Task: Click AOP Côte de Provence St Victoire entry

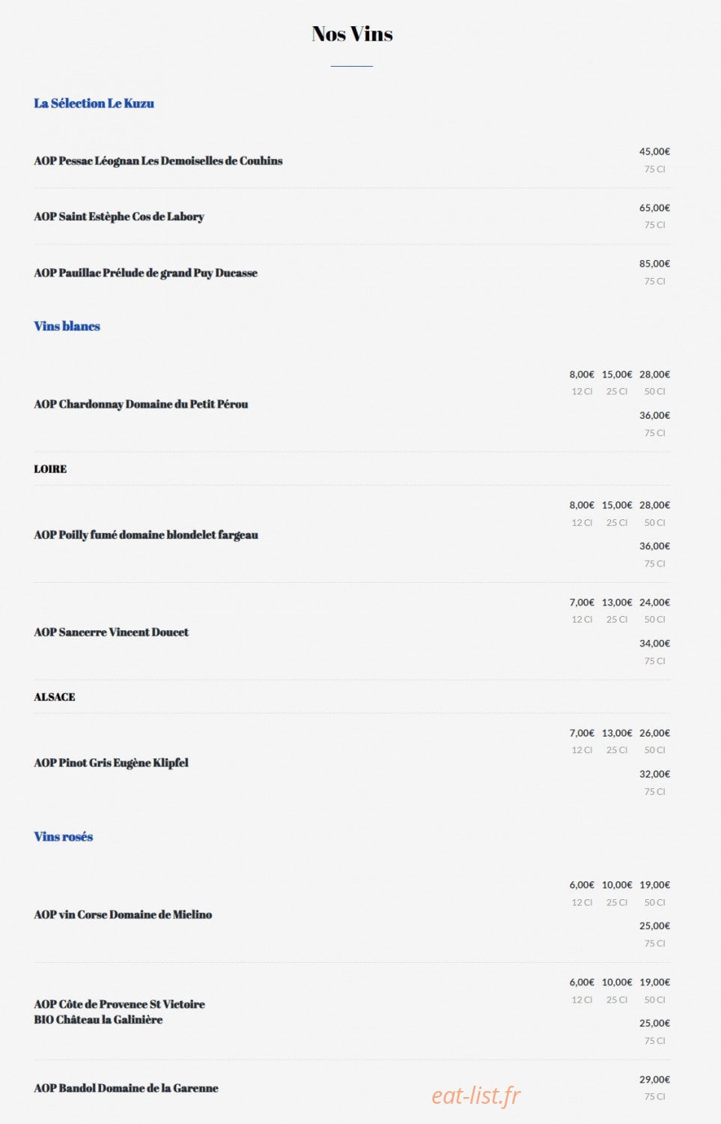Action: pos(119,1012)
